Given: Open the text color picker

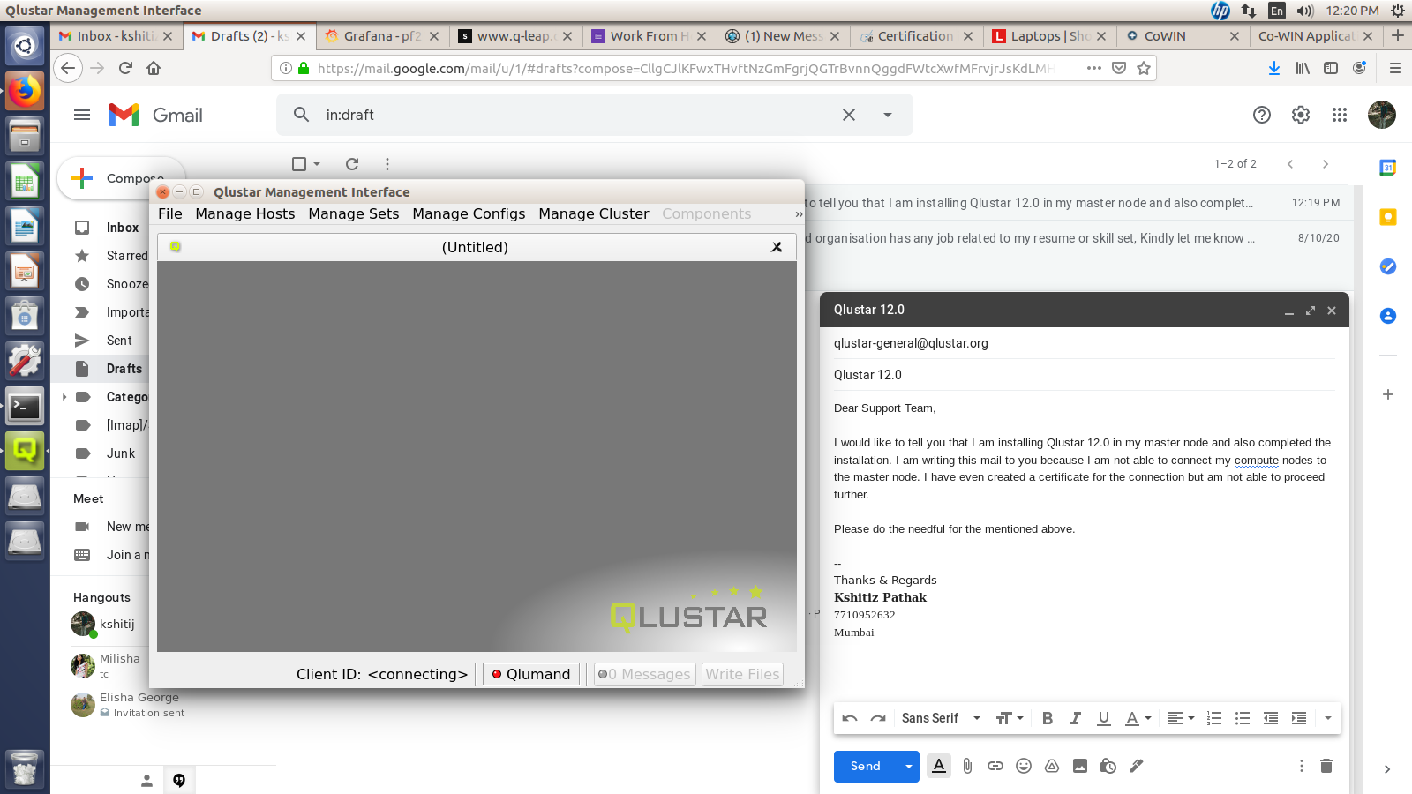Looking at the screenshot, I should coord(1138,718).
